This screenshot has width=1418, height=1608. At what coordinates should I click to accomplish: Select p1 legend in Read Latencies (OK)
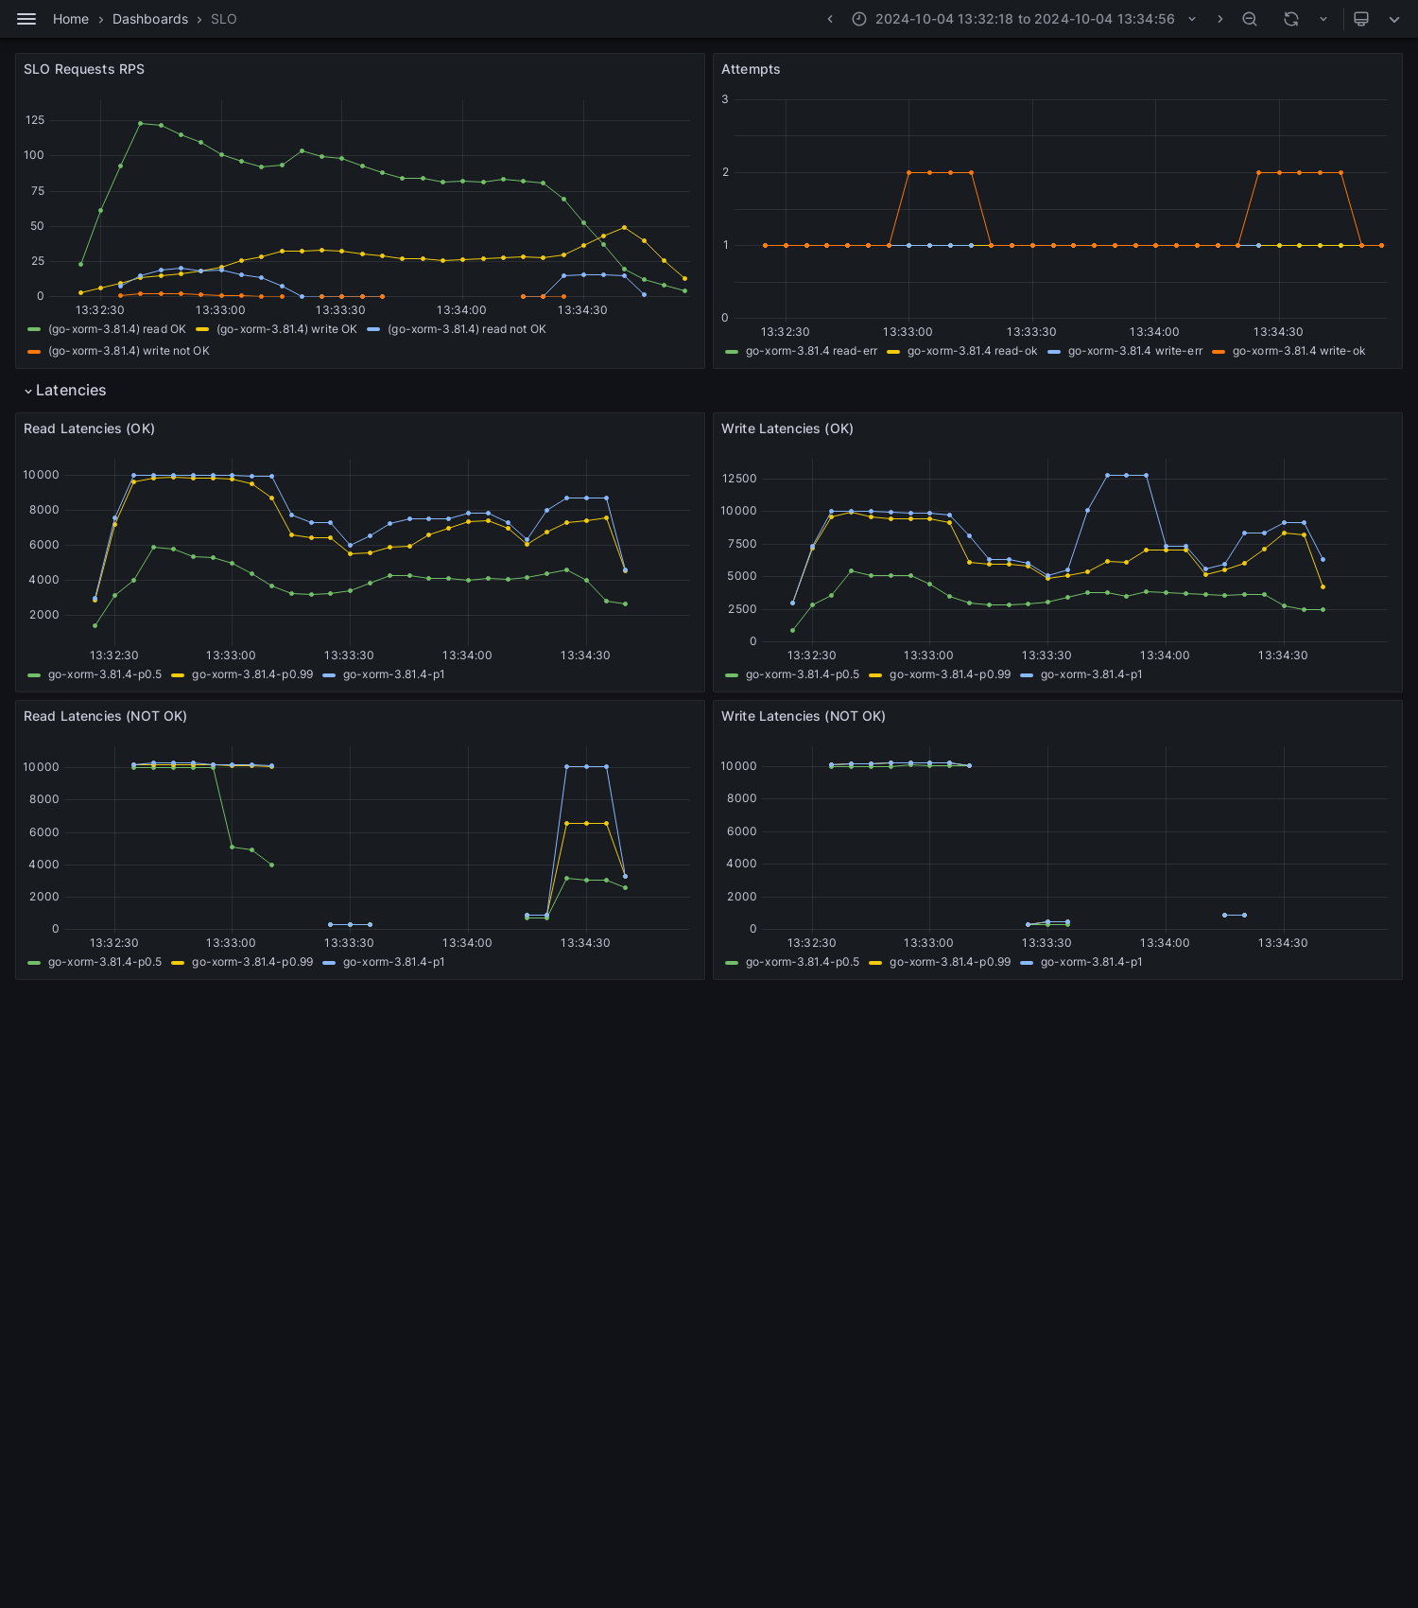click(x=393, y=674)
